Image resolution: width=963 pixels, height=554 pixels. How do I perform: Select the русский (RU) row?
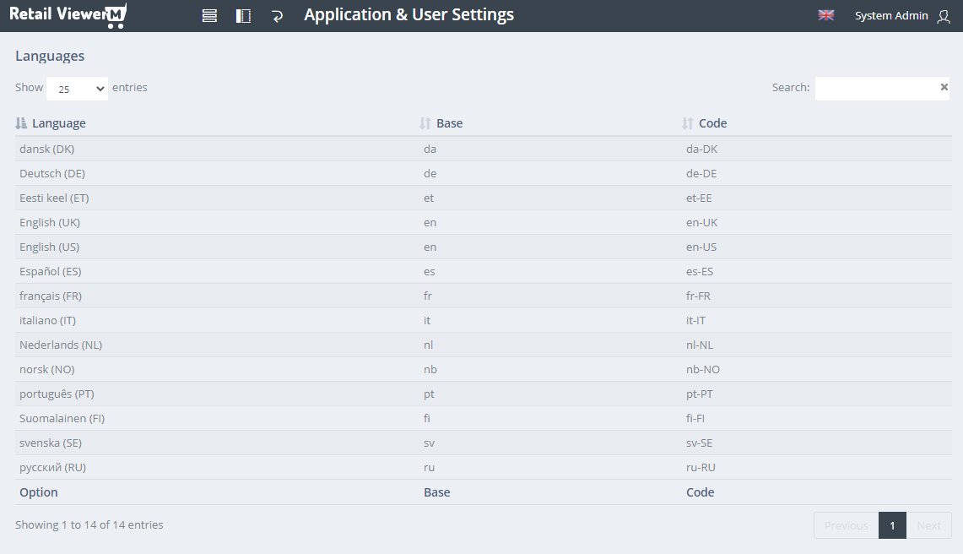point(484,467)
